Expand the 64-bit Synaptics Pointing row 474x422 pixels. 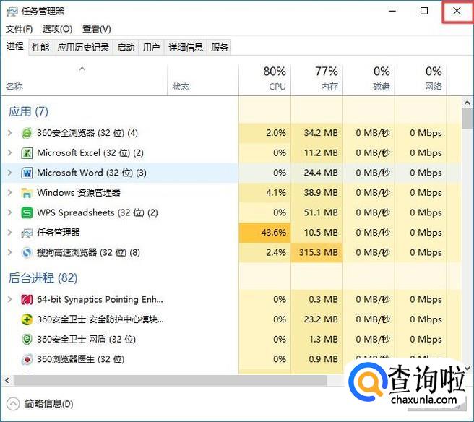tap(9, 299)
